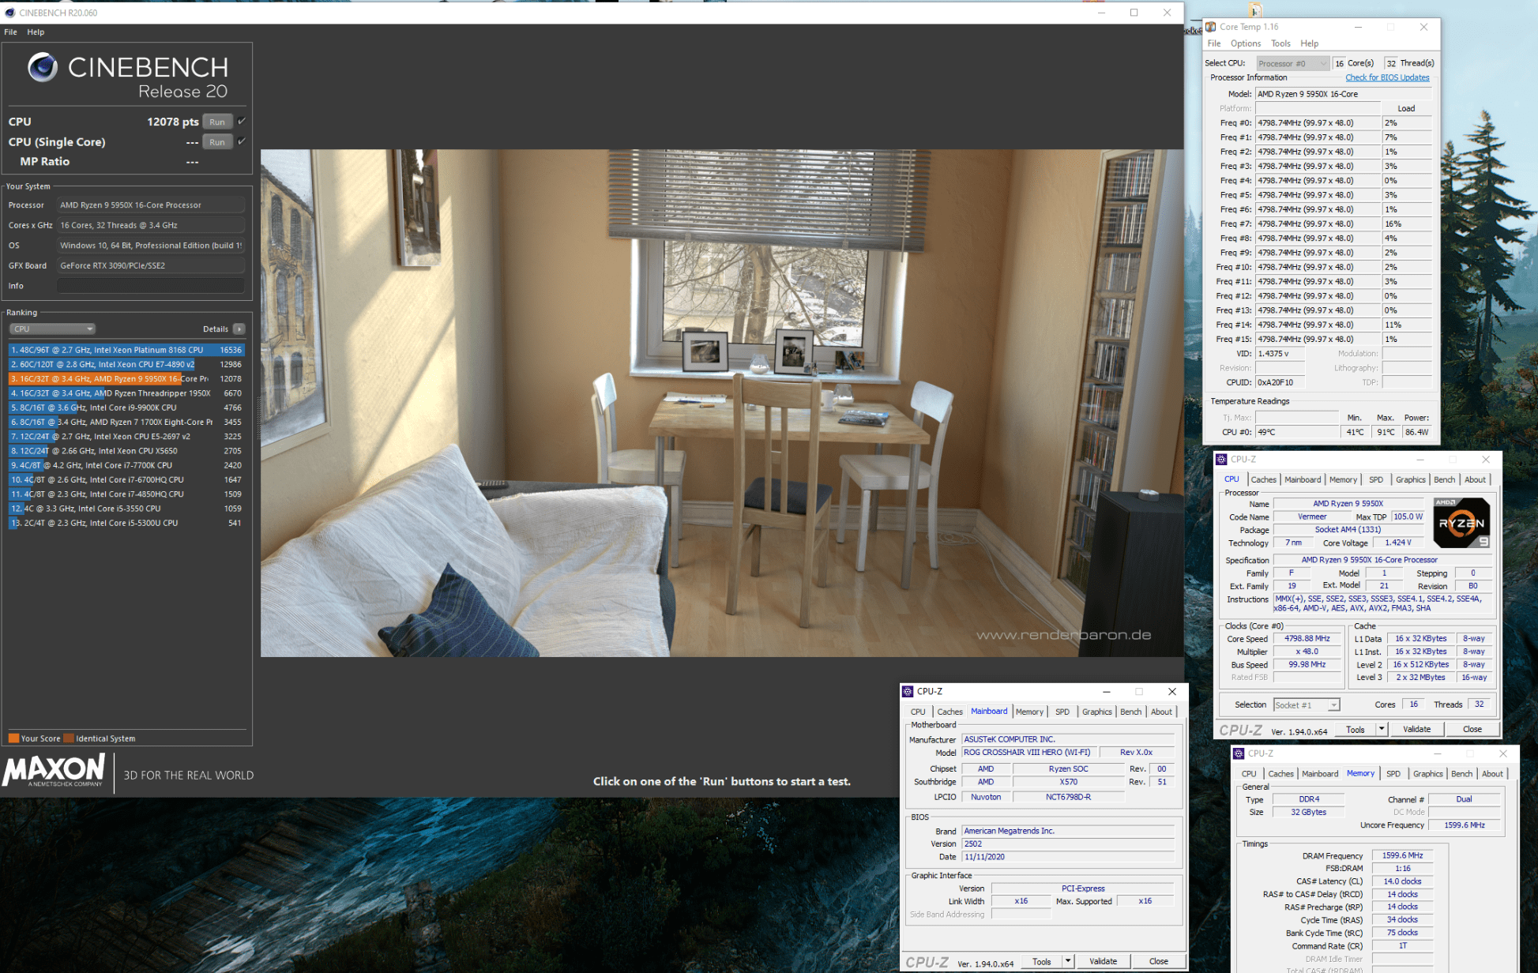Click the BIOS Version 2502 field

(x=1067, y=843)
